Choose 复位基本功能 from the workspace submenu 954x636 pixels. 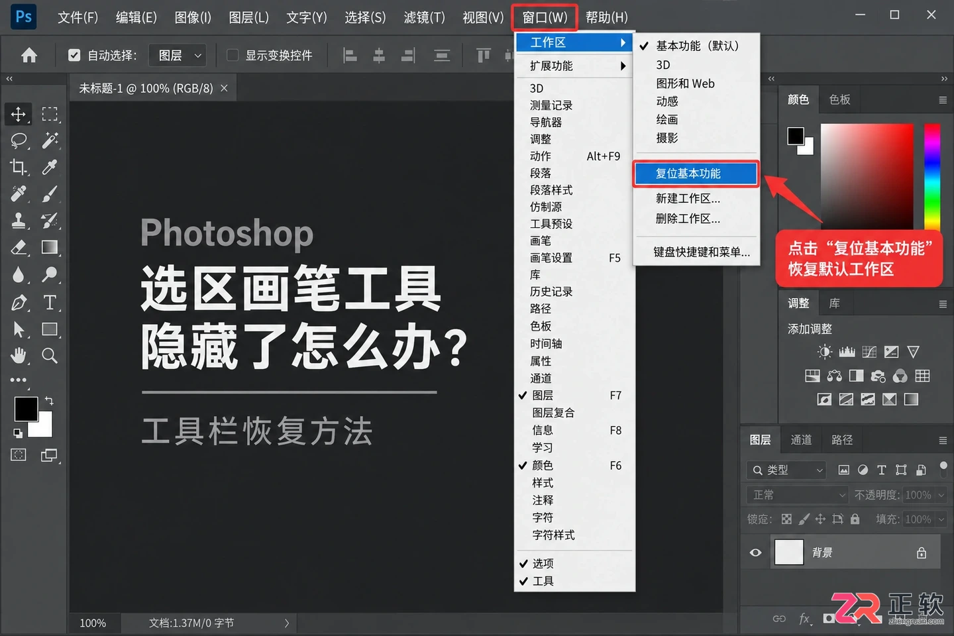point(696,174)
